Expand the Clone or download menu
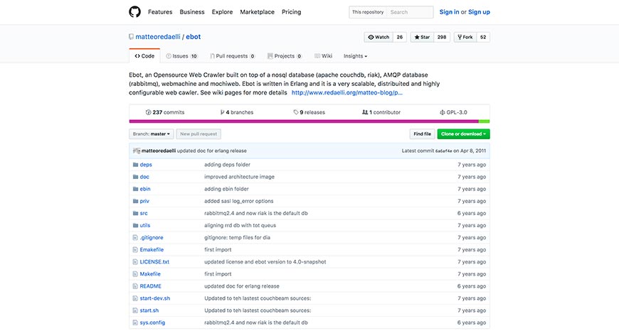Viewport: 619px width, 331px height. [463, 134]
